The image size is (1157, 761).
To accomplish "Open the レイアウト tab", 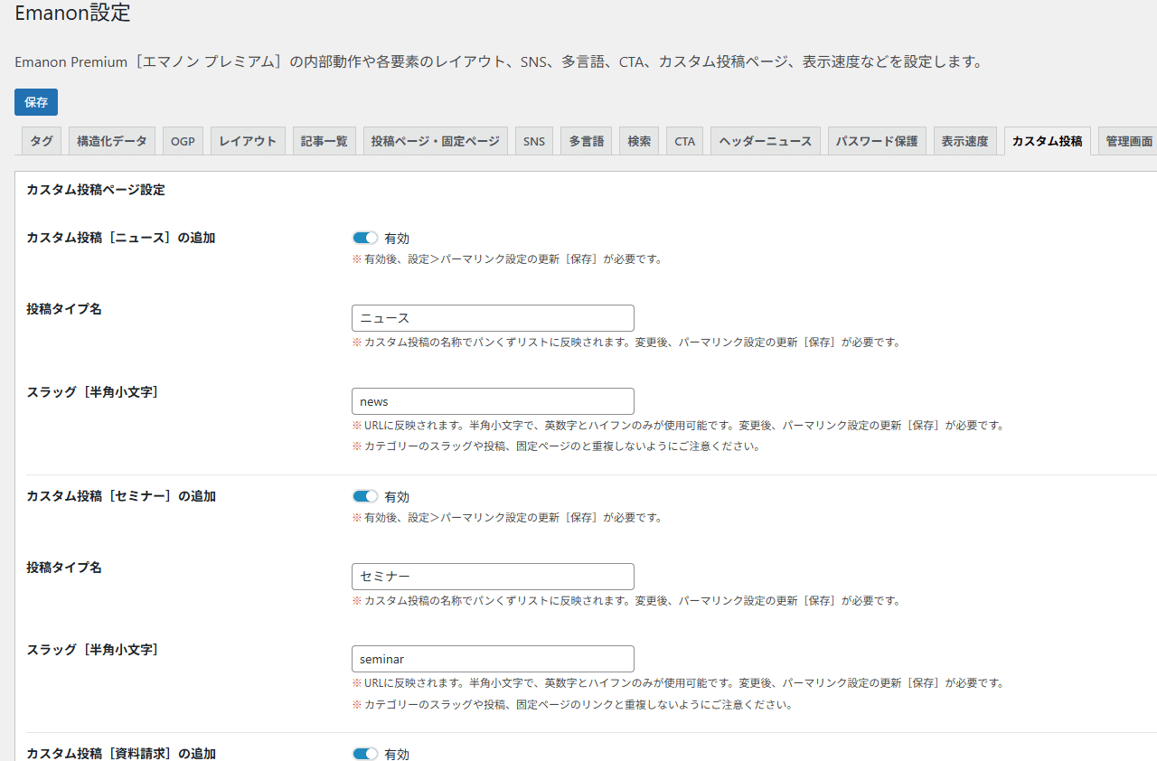I will click(x=247, y=140).
